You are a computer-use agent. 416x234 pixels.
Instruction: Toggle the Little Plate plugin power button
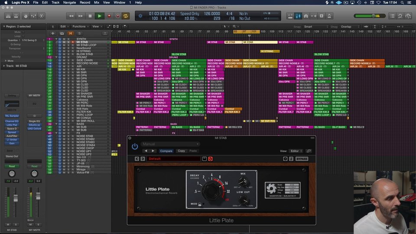pyautogui.click(x=135, y=146)
